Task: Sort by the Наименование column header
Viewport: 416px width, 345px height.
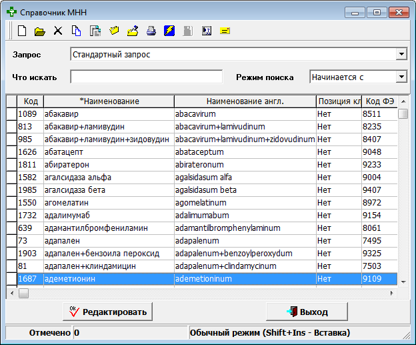Action: pos(109,101)
